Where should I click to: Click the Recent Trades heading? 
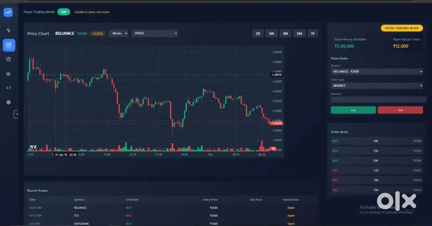click(x=38, y=191)
